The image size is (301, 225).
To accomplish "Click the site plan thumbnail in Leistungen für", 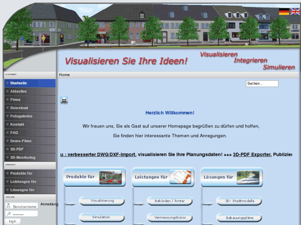I will click(x=180, y=177).
